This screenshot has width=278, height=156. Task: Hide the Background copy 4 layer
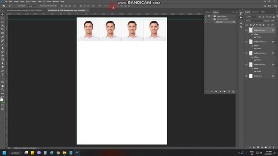[x=246, y=30]
